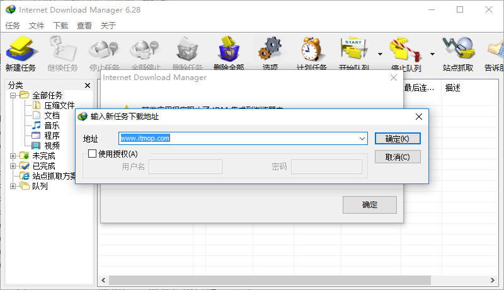Open dropdown arrow beside 开始队列
The width and height of the screenshot is (504, 290).
(381, 54)
